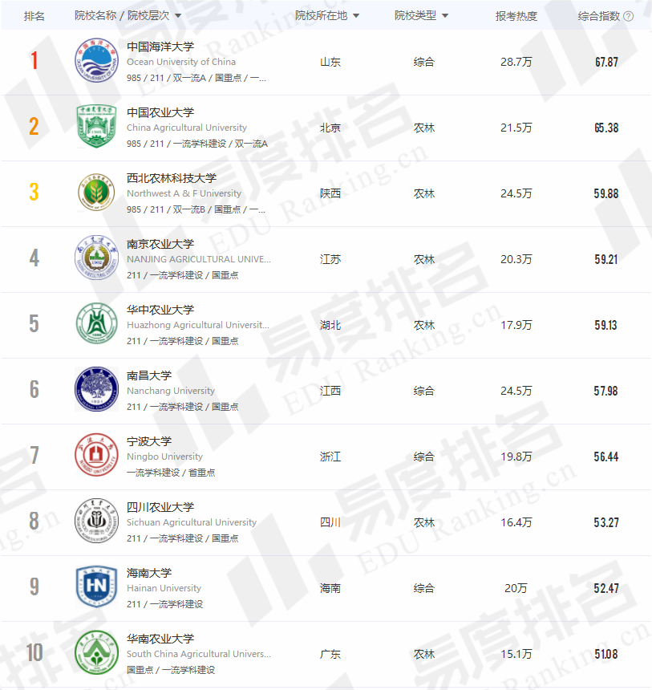Click the help icon beside 综合指数
Viewport: 652px width, 690px height.
click(x=628, y=16)
